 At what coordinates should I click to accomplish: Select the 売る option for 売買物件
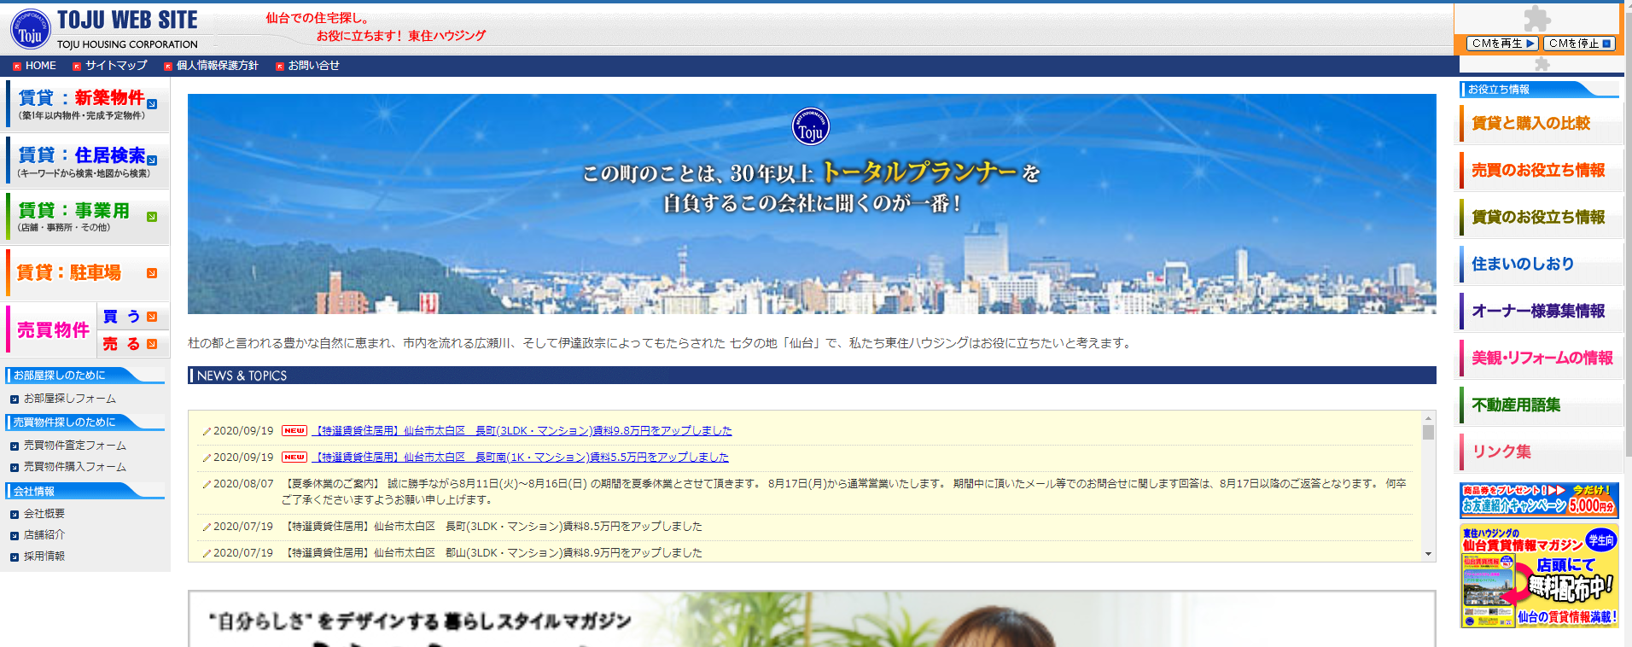pyautogui.click(x=133, y=344)
